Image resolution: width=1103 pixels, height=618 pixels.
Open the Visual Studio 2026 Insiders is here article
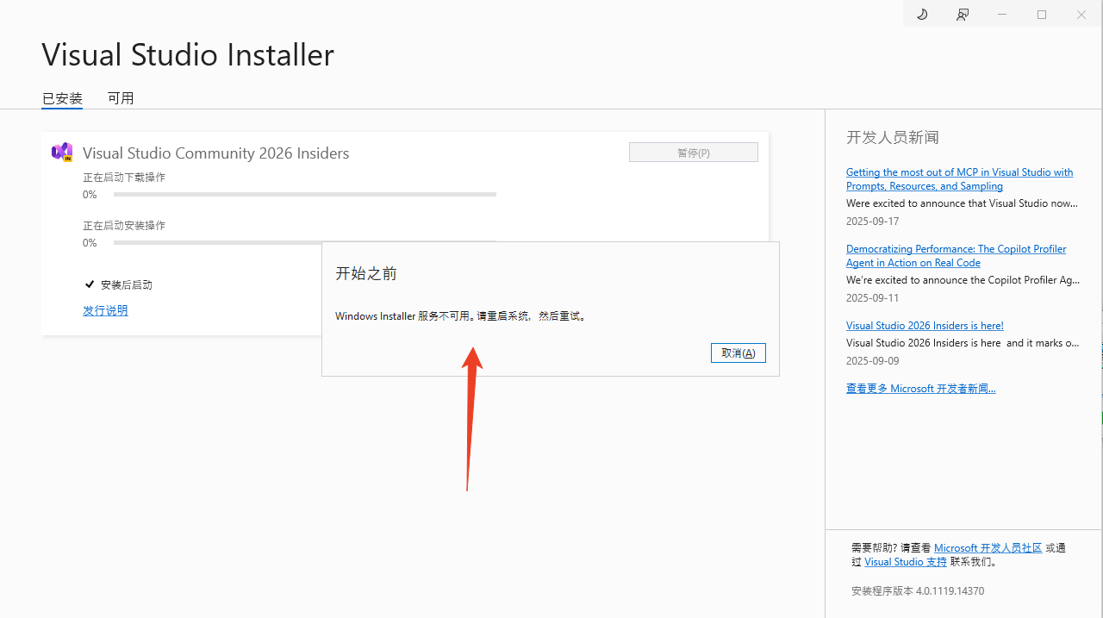click(925, 326)
